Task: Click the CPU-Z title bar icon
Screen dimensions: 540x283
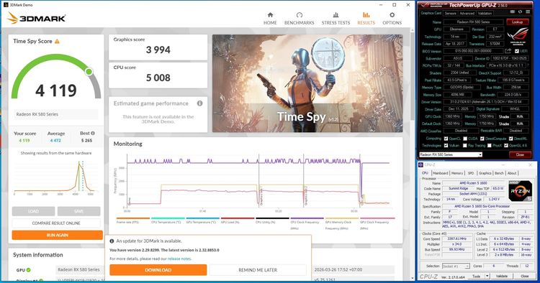Action: pyautogui.click(x=421, y=165)
